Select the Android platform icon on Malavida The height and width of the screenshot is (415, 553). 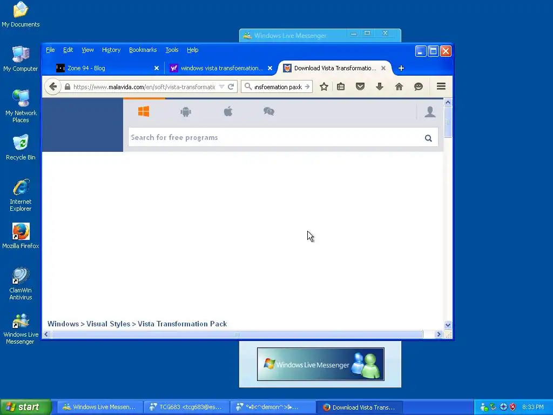[x=186, y=112]
